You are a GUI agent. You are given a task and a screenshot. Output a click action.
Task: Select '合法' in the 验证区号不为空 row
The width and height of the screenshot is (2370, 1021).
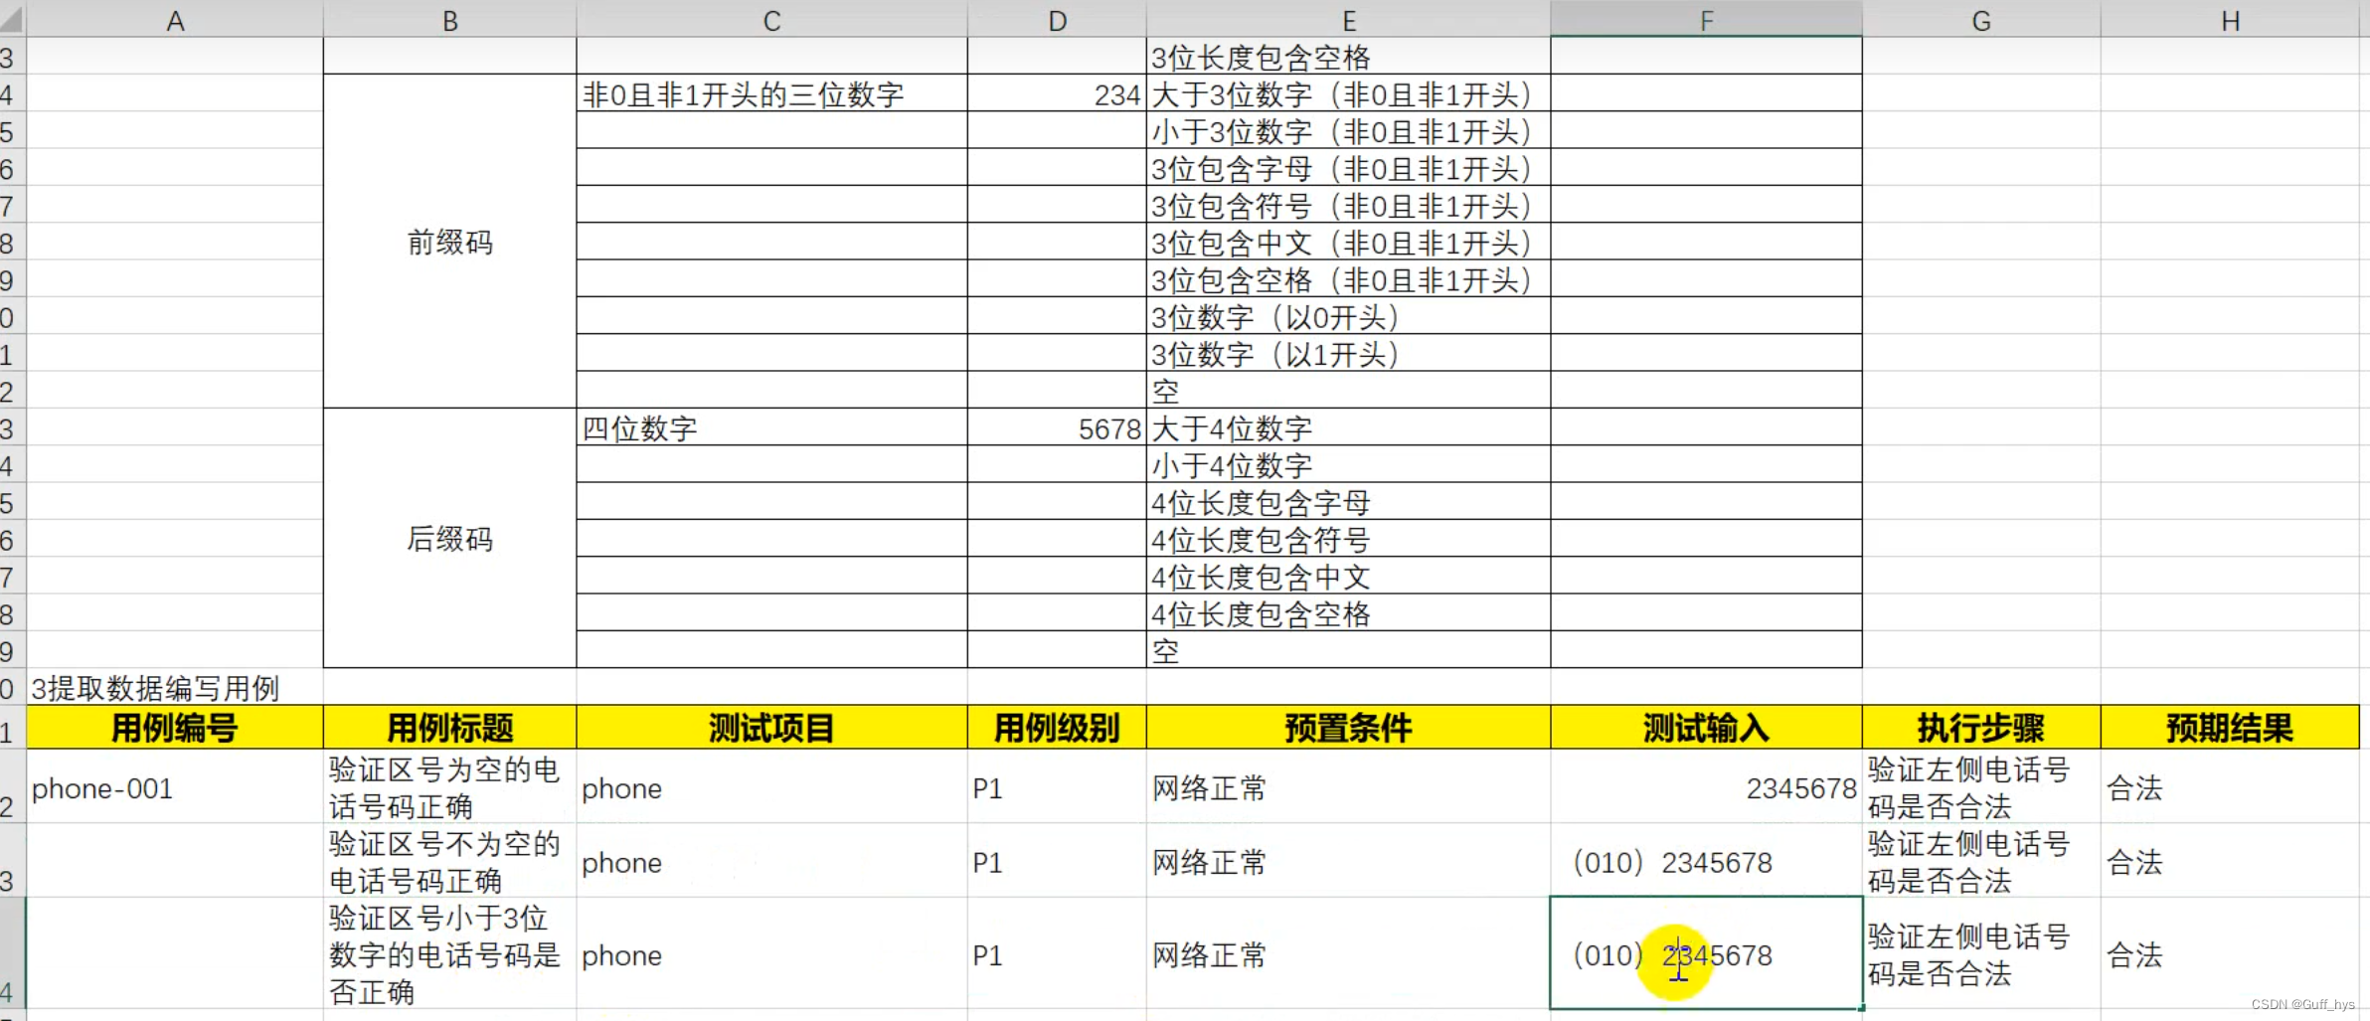2230,861
